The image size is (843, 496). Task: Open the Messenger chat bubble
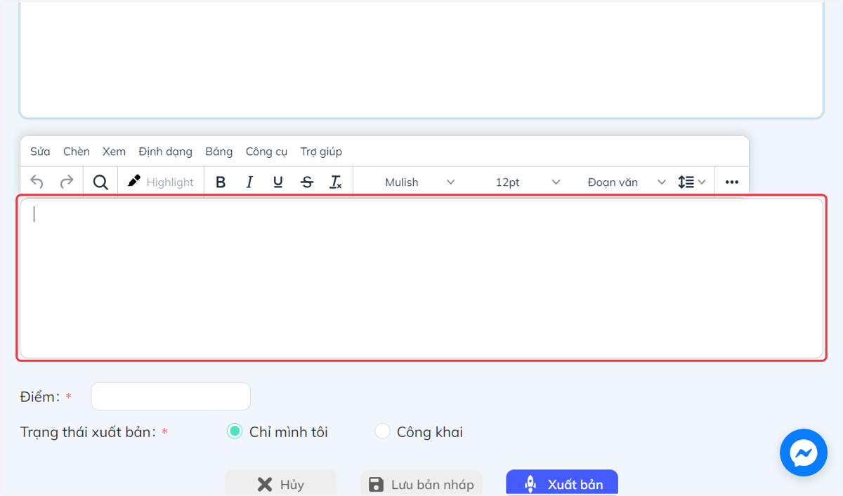(804, 453)
